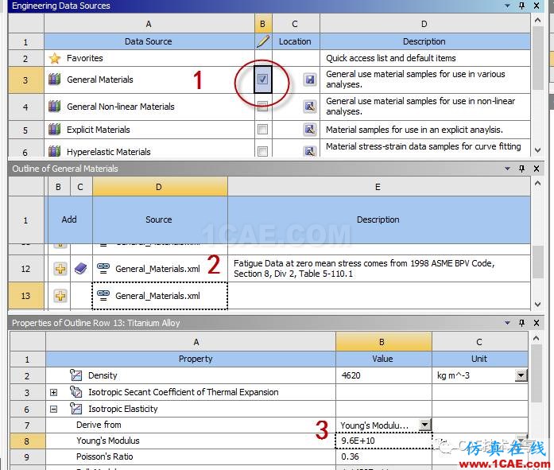Click the browse location icon for Hyperelastic Materials

[309, 151]
